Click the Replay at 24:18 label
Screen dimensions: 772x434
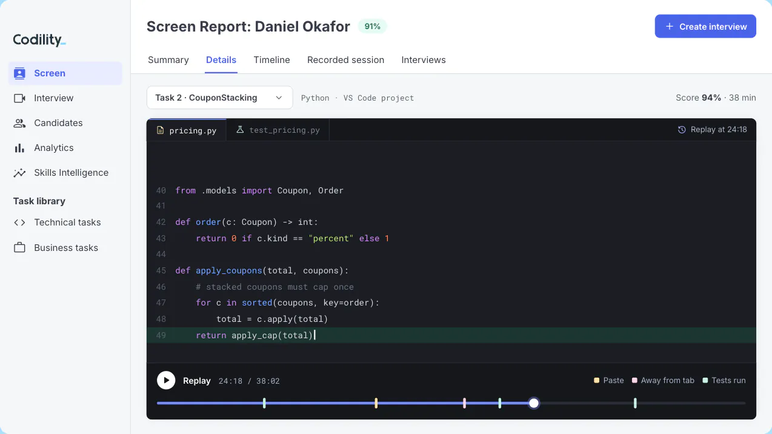(719, 130)
